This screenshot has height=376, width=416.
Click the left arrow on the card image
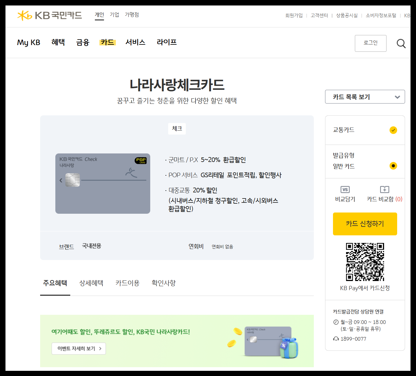(61, 180)
